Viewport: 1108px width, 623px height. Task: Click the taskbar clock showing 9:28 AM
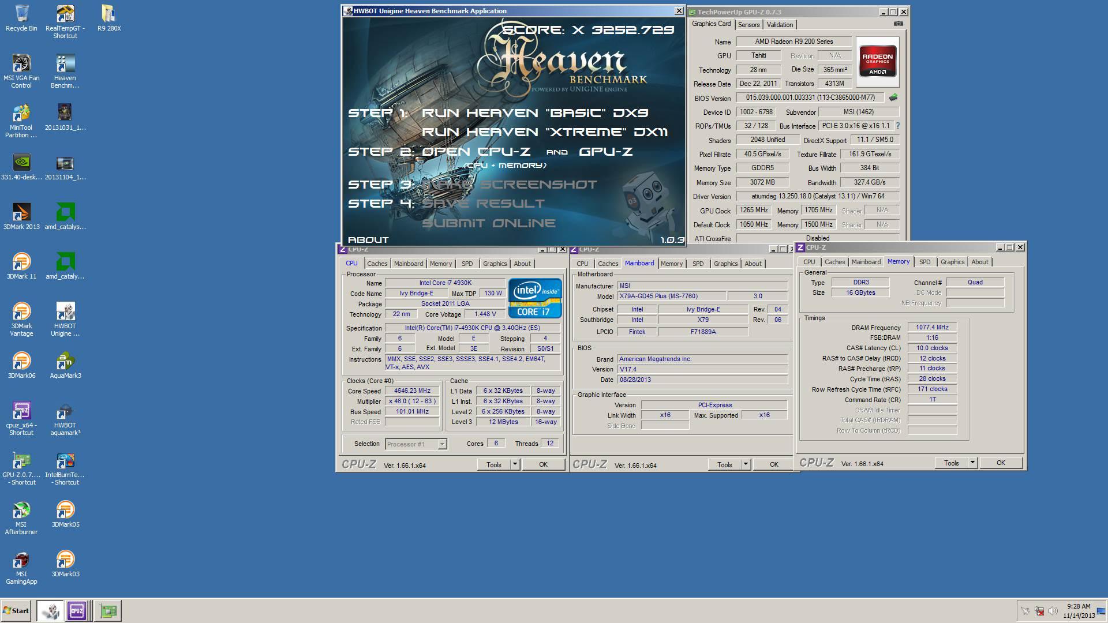pos(1079,611)
